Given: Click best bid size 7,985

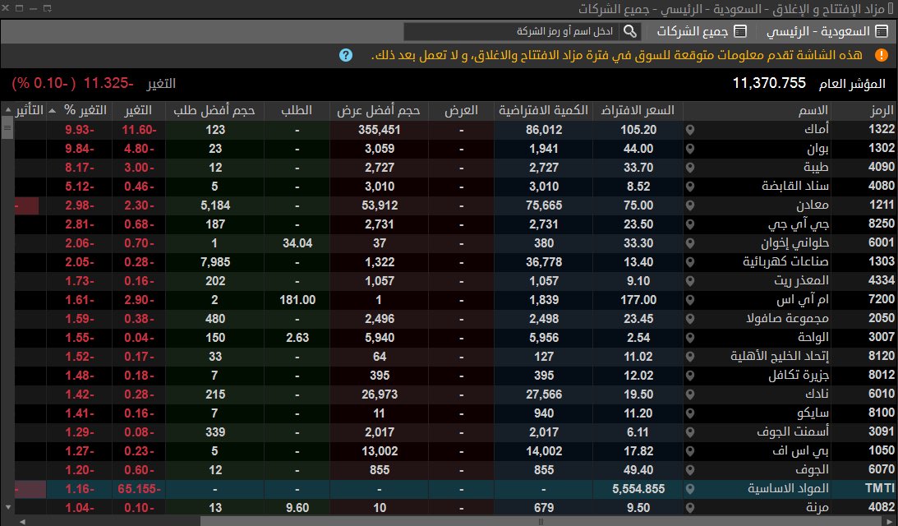Looking at the screenshot, I should point(215,262).
